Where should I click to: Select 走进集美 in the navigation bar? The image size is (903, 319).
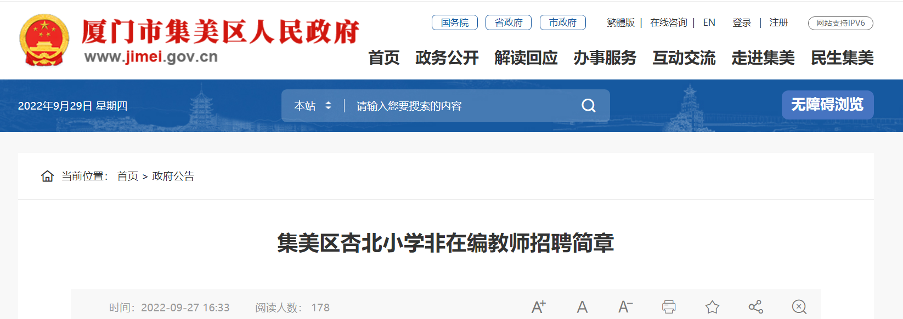[x=763, y=58]
